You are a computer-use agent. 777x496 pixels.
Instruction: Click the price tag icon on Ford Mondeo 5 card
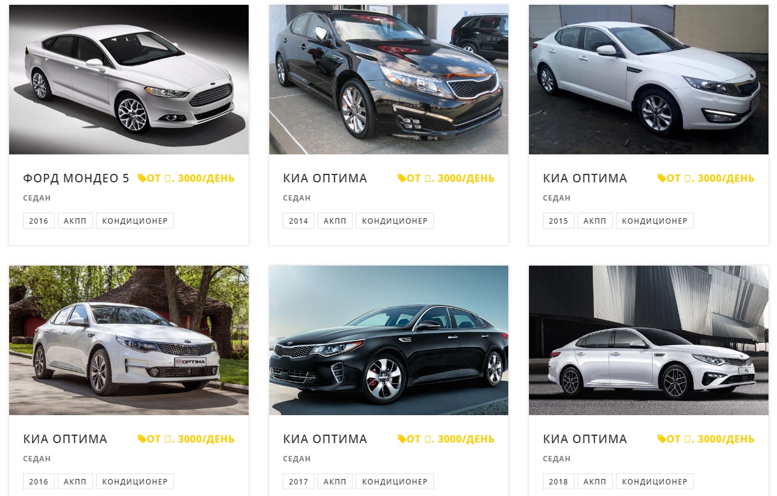[x=142, y=178]
